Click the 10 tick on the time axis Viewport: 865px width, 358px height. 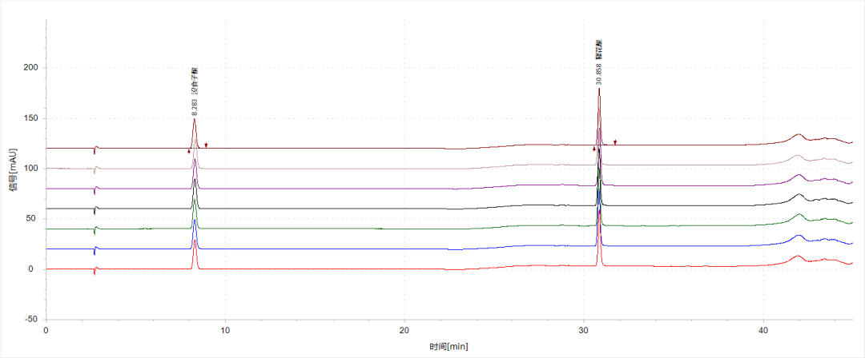pos(225,329)
